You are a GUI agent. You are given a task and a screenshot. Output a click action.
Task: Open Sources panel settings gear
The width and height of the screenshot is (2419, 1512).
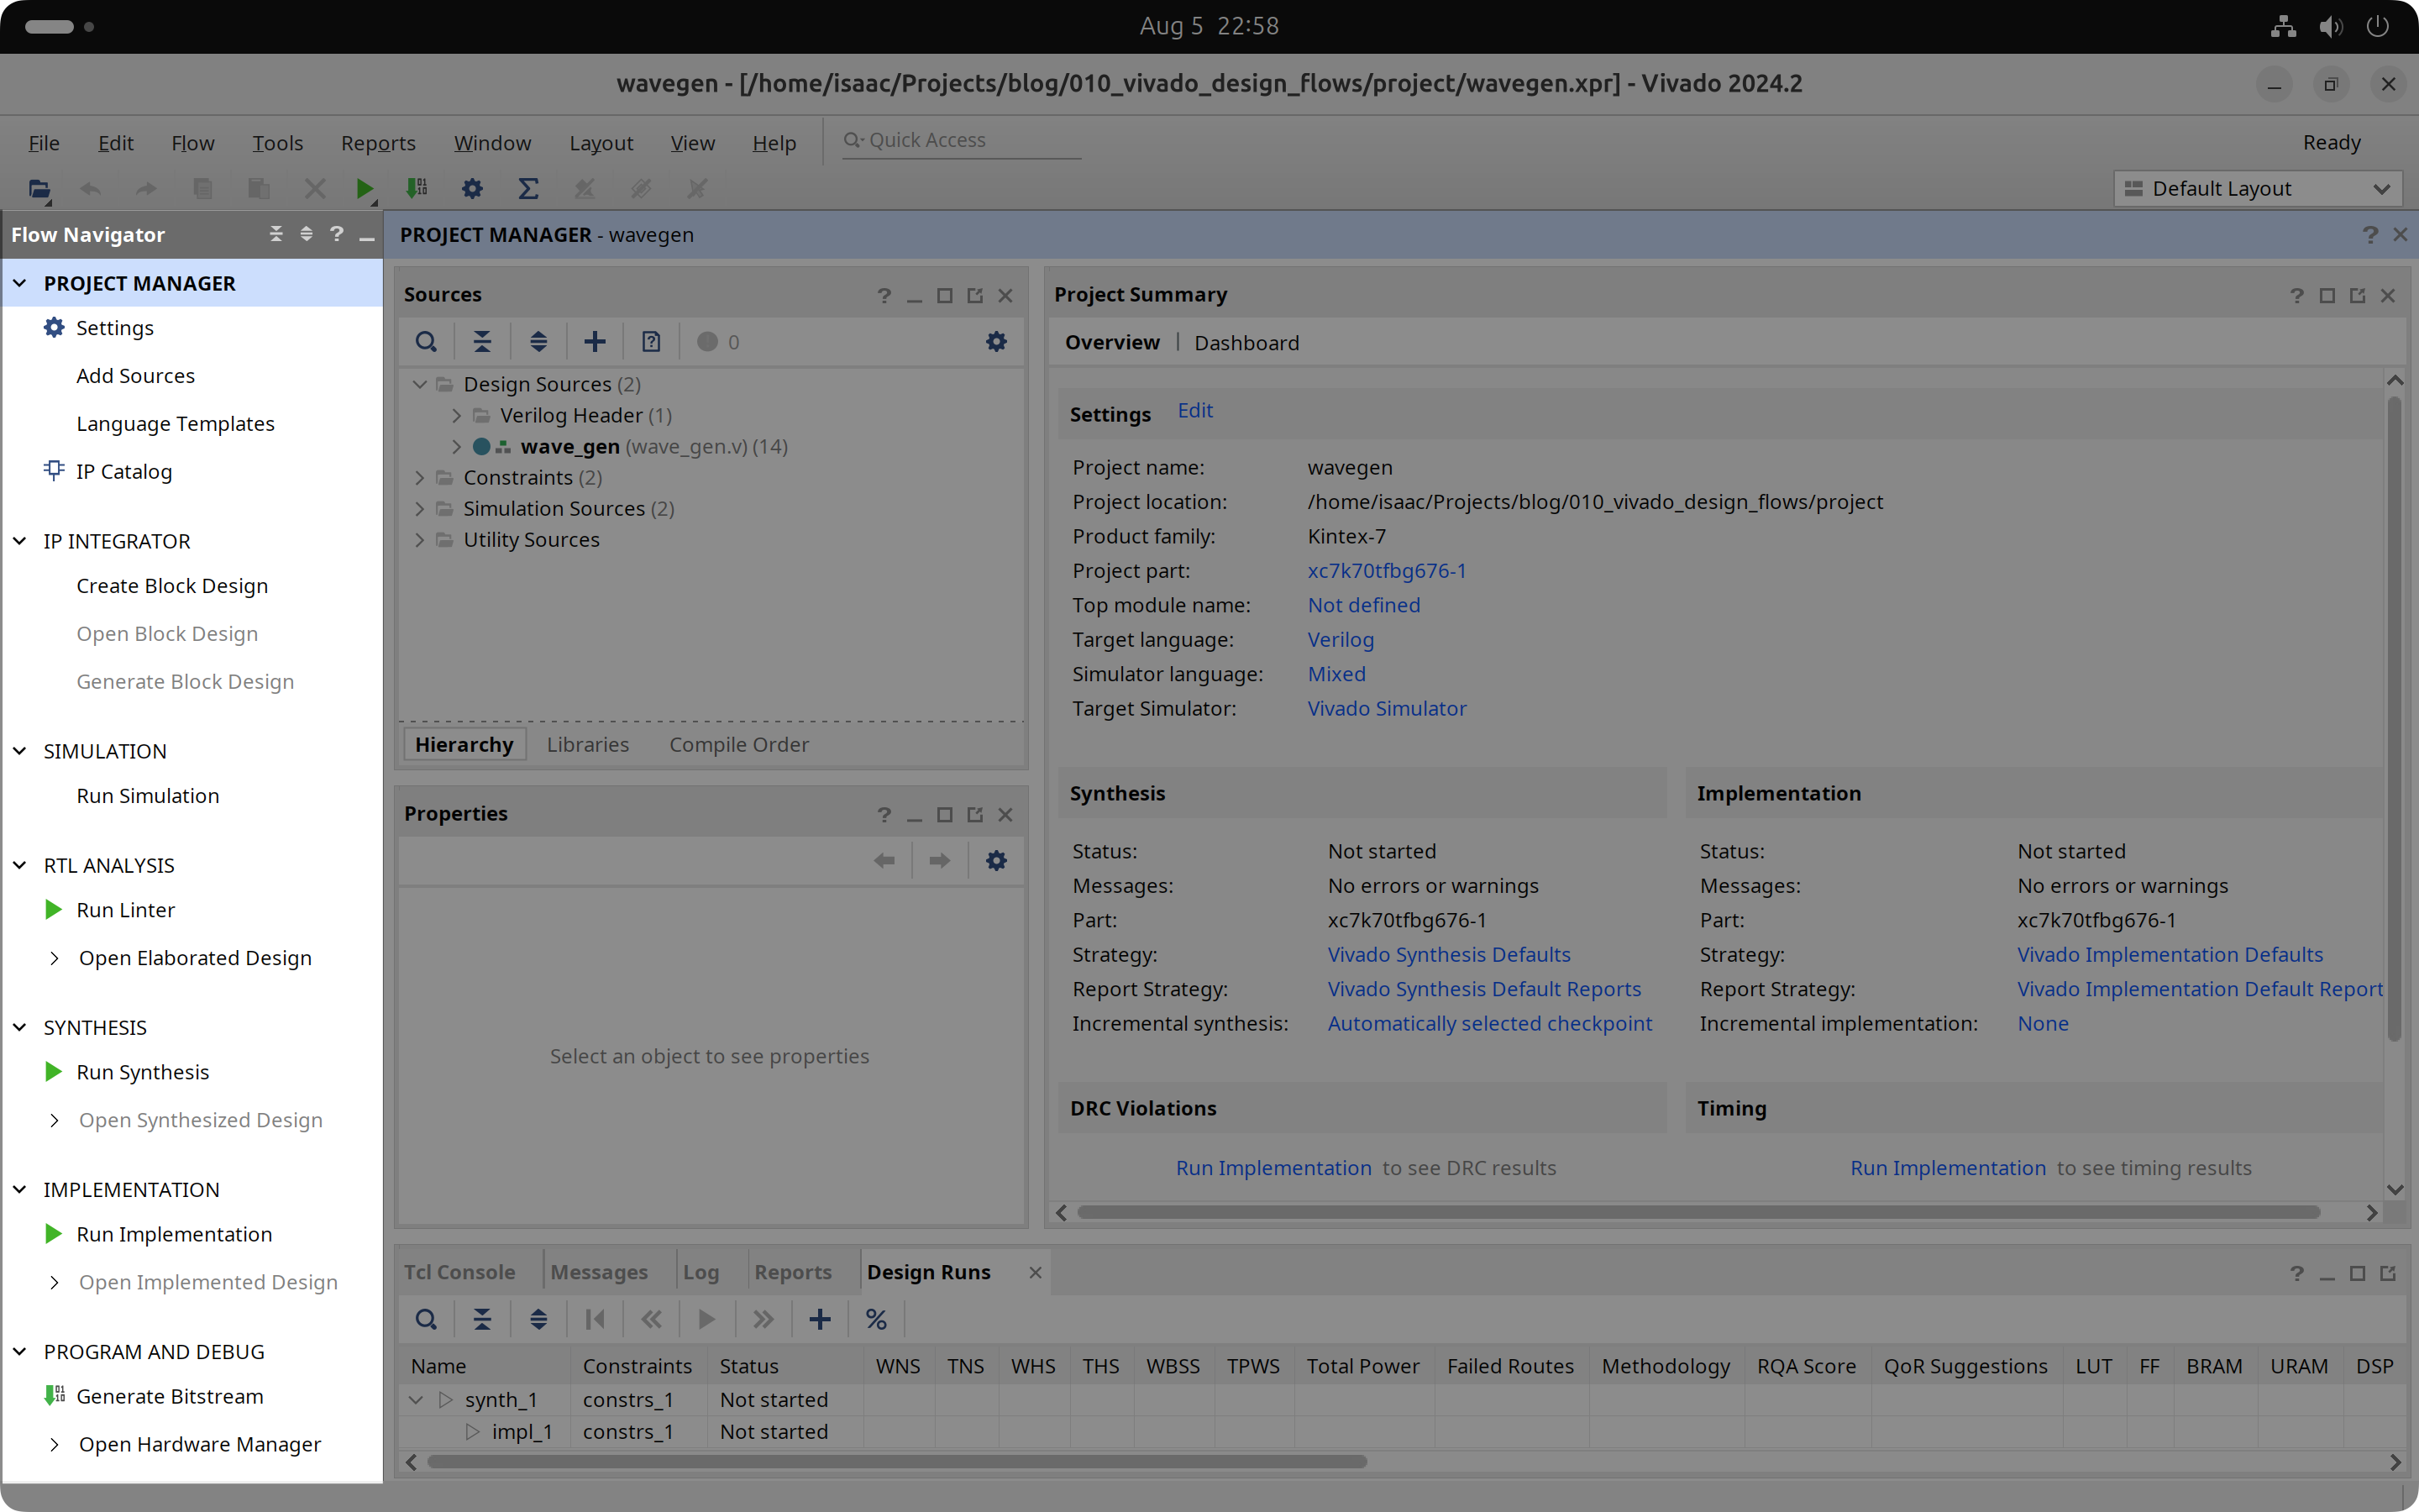pos(995,342)
